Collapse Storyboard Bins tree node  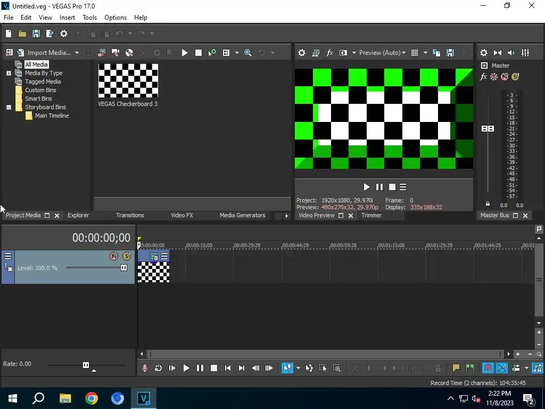9,107
